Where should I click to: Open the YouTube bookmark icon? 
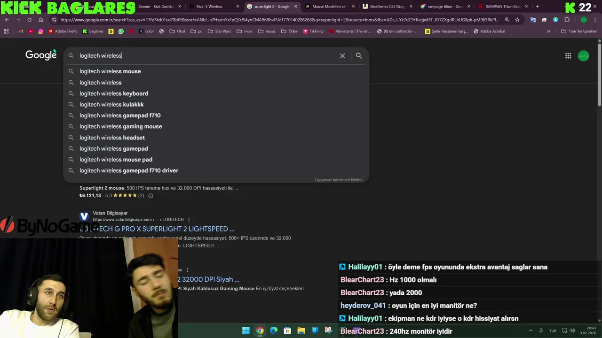[x=31, y=31]
